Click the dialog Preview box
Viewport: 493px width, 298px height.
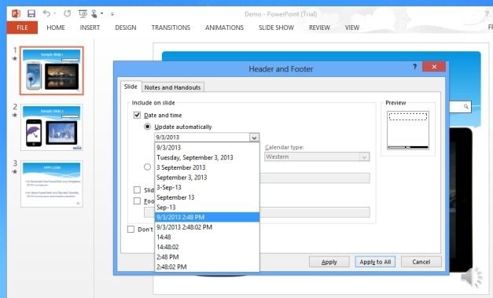pyautogui.click(x=408, y=131)
